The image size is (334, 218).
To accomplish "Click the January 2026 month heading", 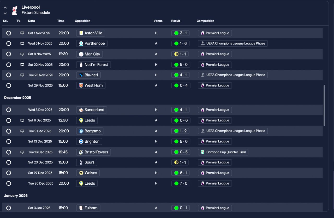I will tap(16, 196).
